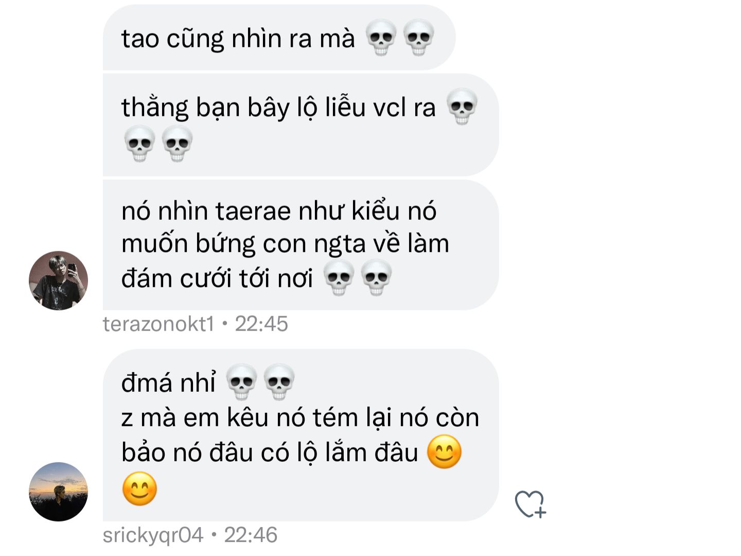Click the skull emoji right after "vcl ra"

pyautogui.click(x=462, y=107)
